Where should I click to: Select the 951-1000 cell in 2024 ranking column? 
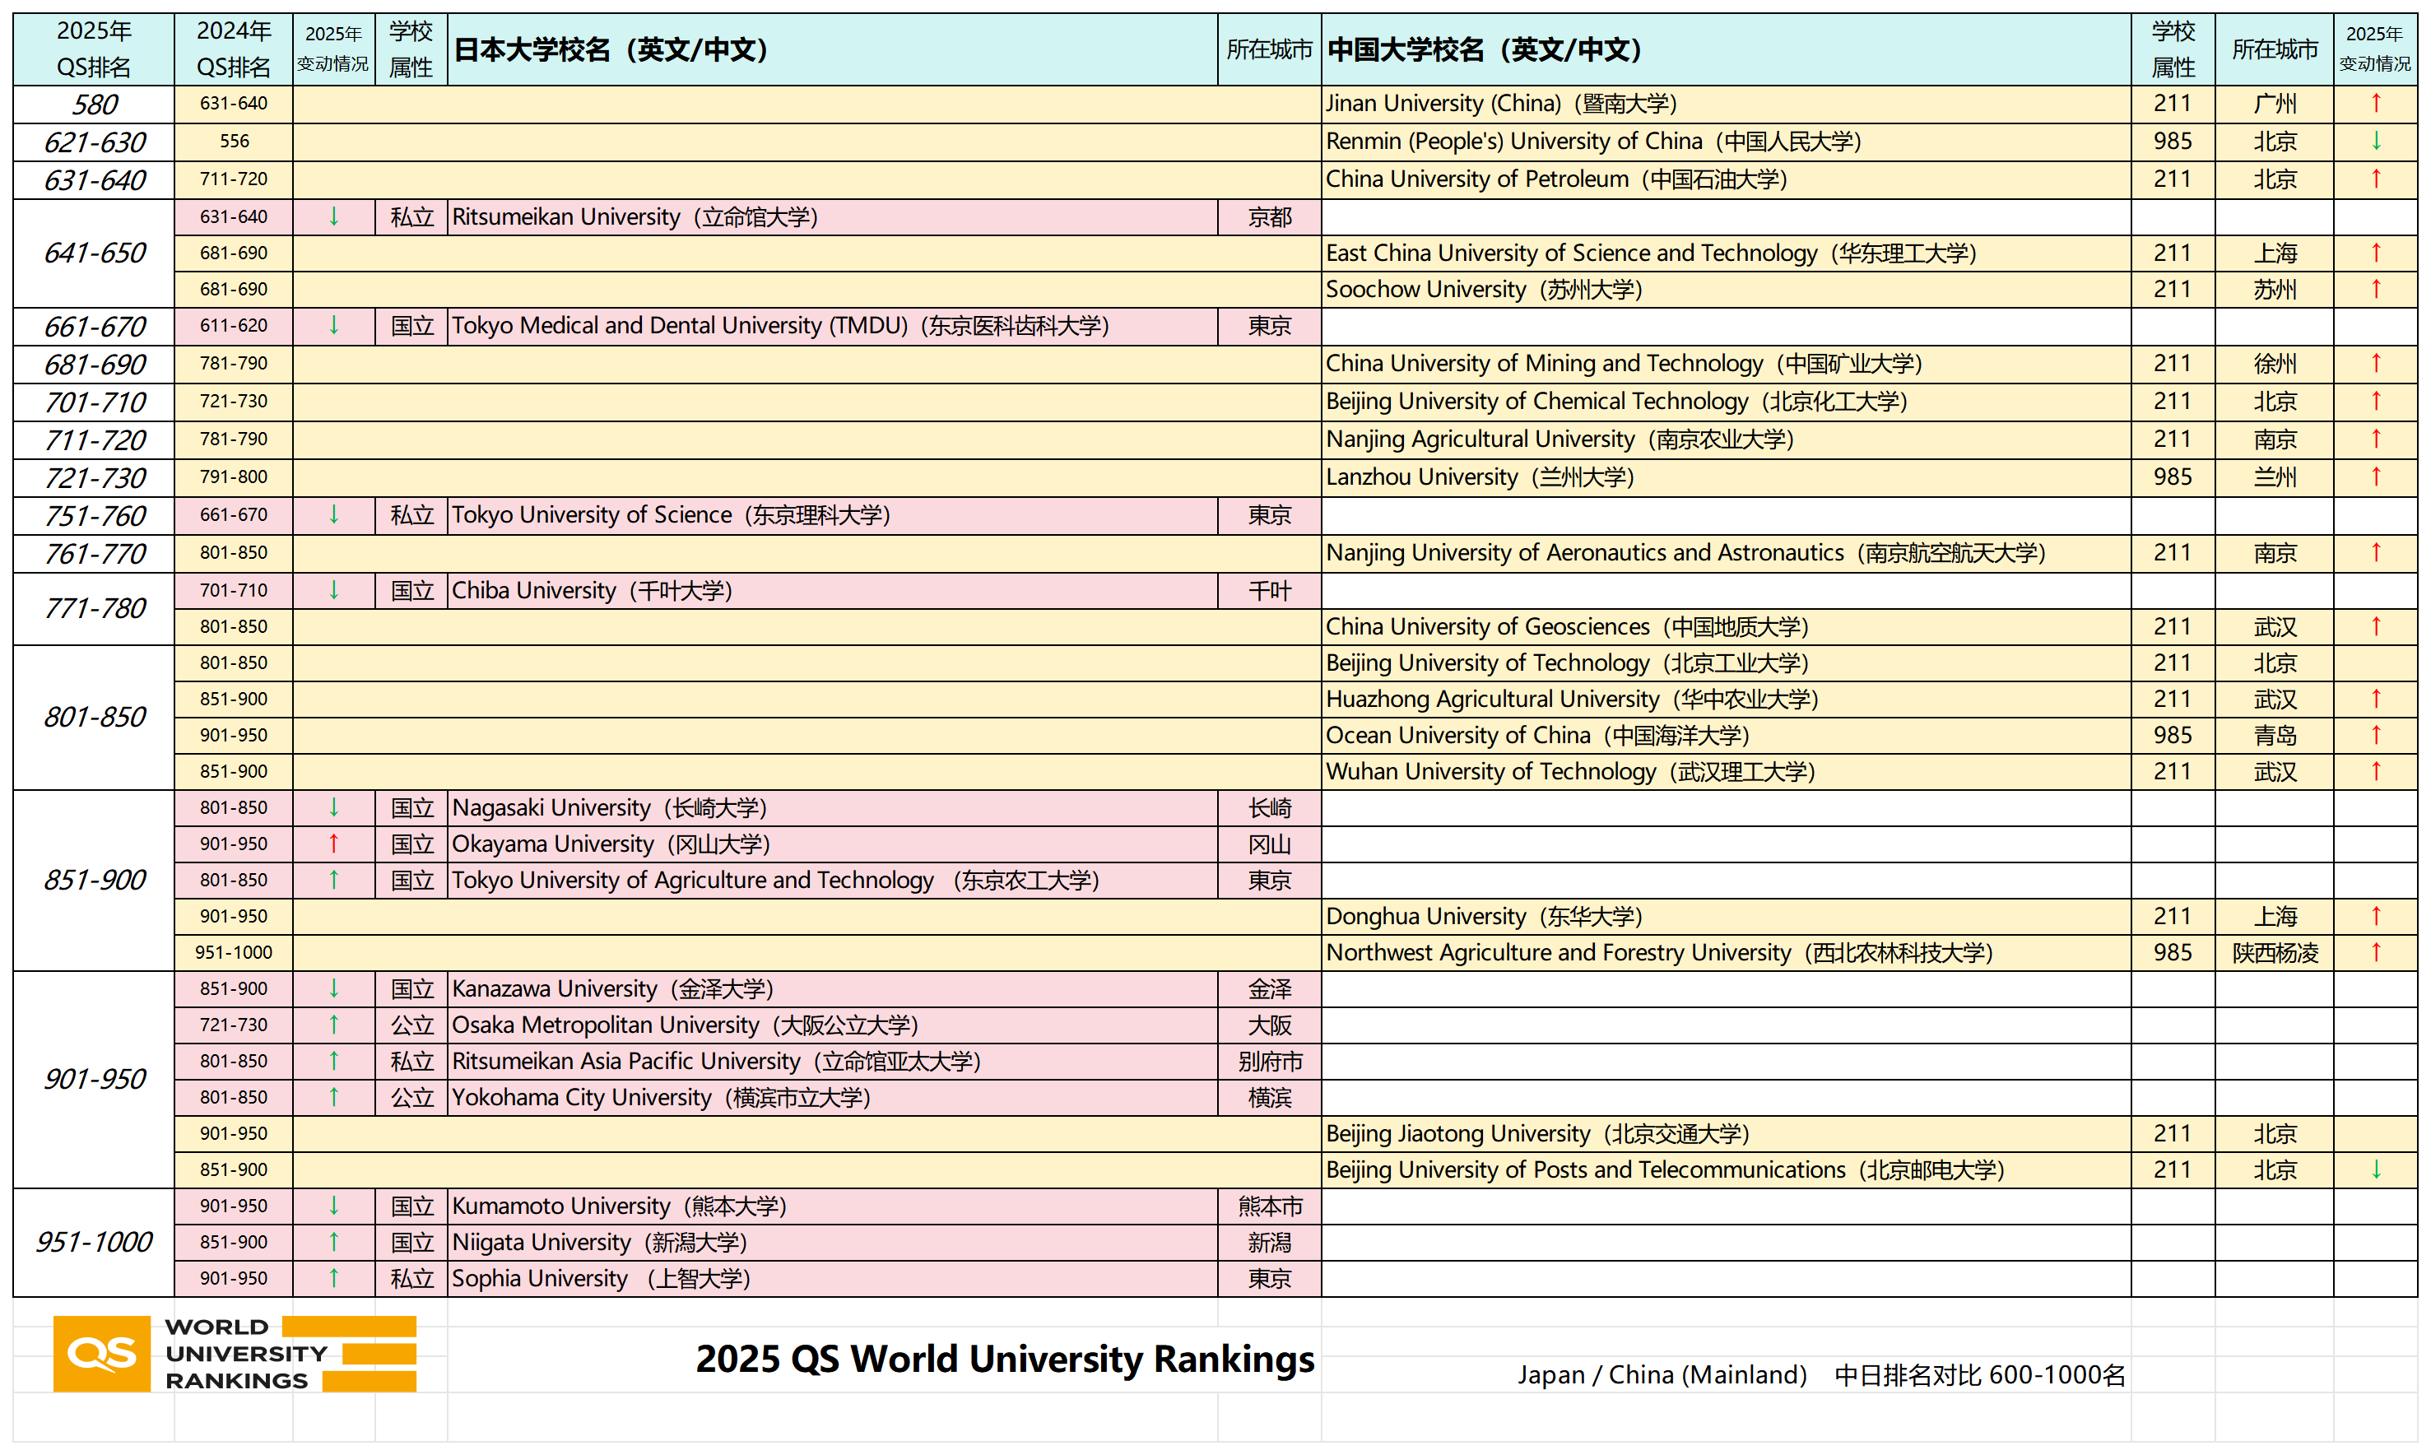pyautogui.click(x=233, y=953)
